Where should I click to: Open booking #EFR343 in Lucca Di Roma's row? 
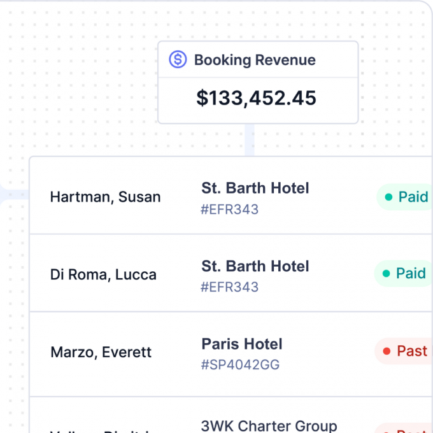[x=229, y=287]
